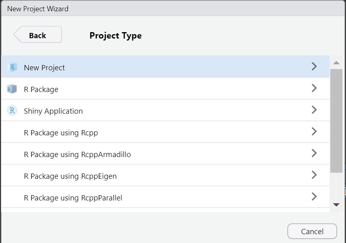Go back with the Back button
Viewport: 346px width, 243px height.
37,35
